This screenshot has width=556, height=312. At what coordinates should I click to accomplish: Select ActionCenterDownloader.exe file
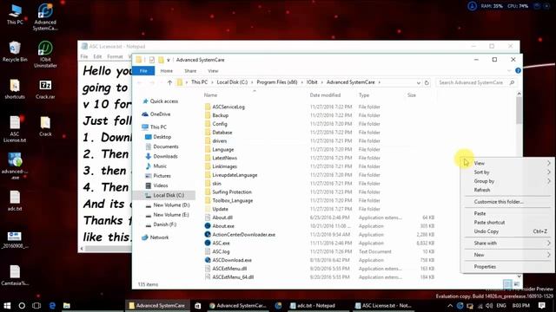tap(243, 235)
